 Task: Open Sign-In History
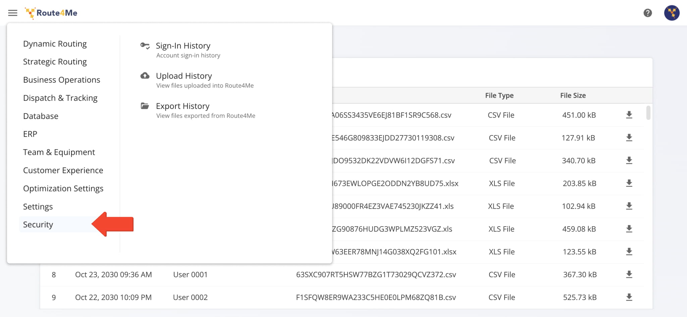pos(183,46)
